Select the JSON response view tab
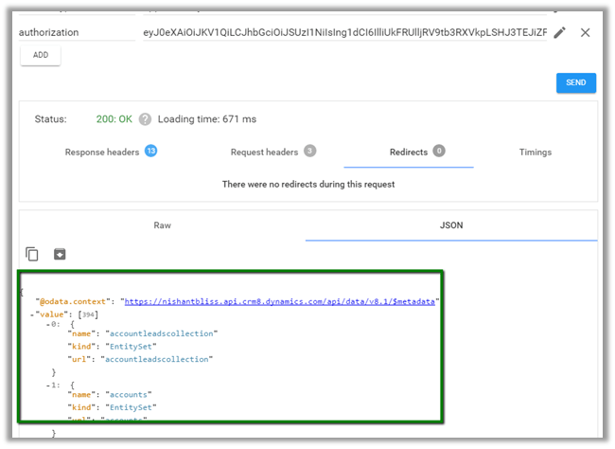This screenshot has height=449, width=615. [x=451, y=225]
